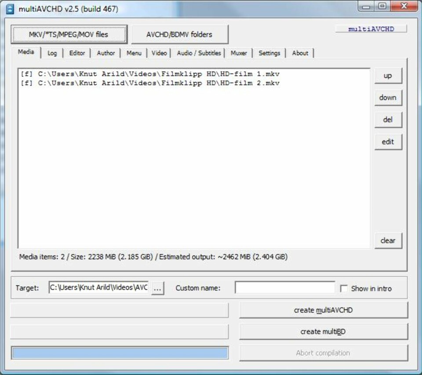Open the Editor tab
This screenshot has width=422, height=375.
77,53
